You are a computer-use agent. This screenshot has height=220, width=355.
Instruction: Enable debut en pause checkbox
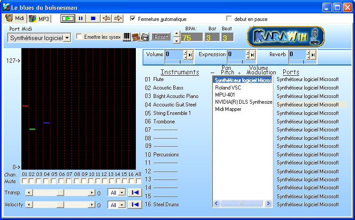(229, 18)
